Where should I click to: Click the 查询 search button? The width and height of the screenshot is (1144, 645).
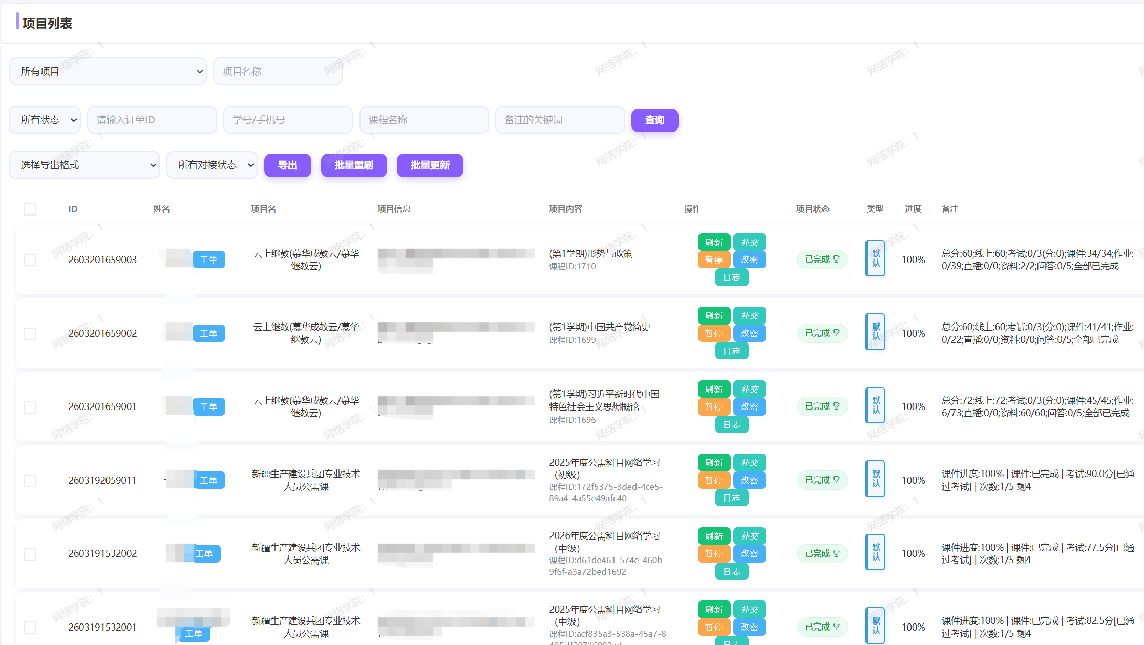click(654, 120)
